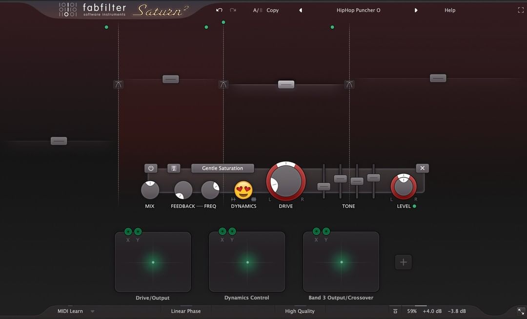Open the Gentle Saturation style dropdown
The image size is (527, 319).
(x=223, y=168)
